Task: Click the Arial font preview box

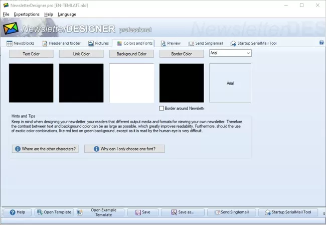Action: [230, 83]
